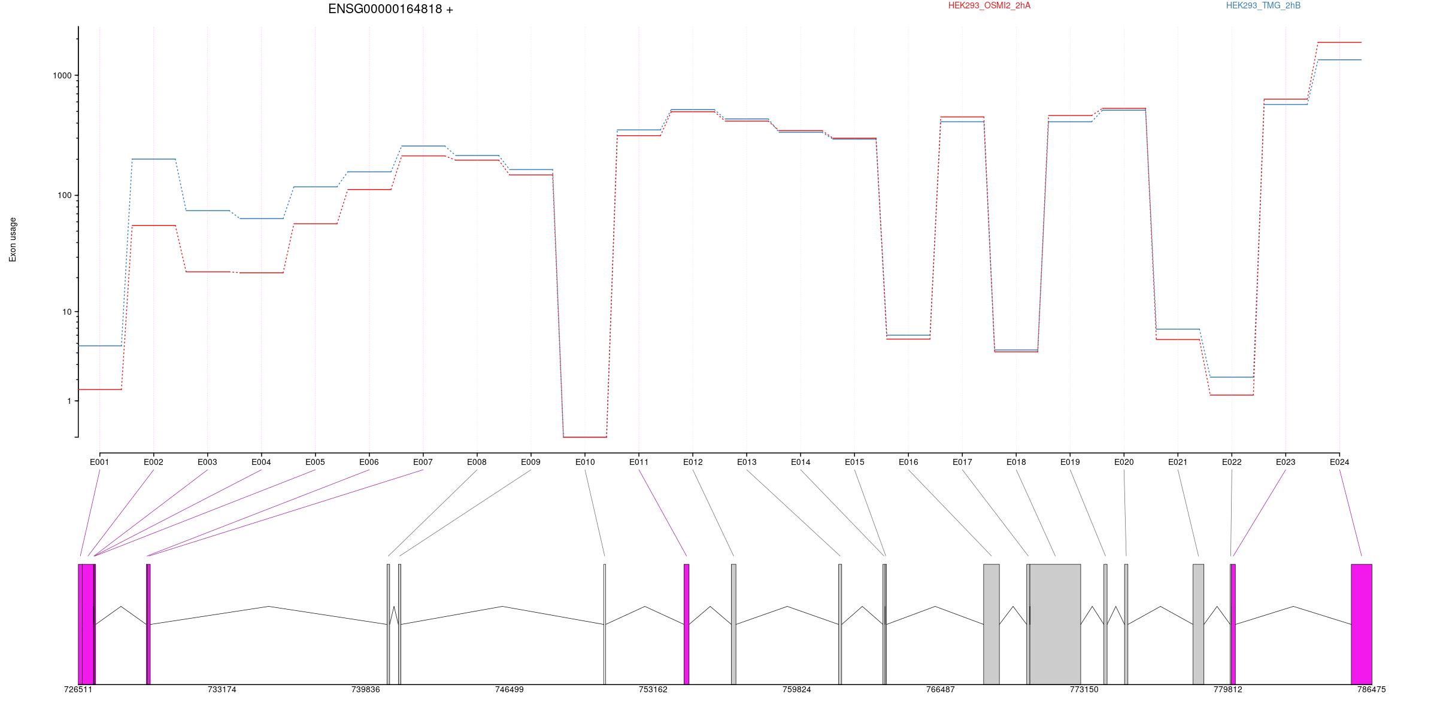Click the gene title ENSG00000164818 +
This screenshot has width=1437, height=718.
pyautogui.click(x=390, y=9)
